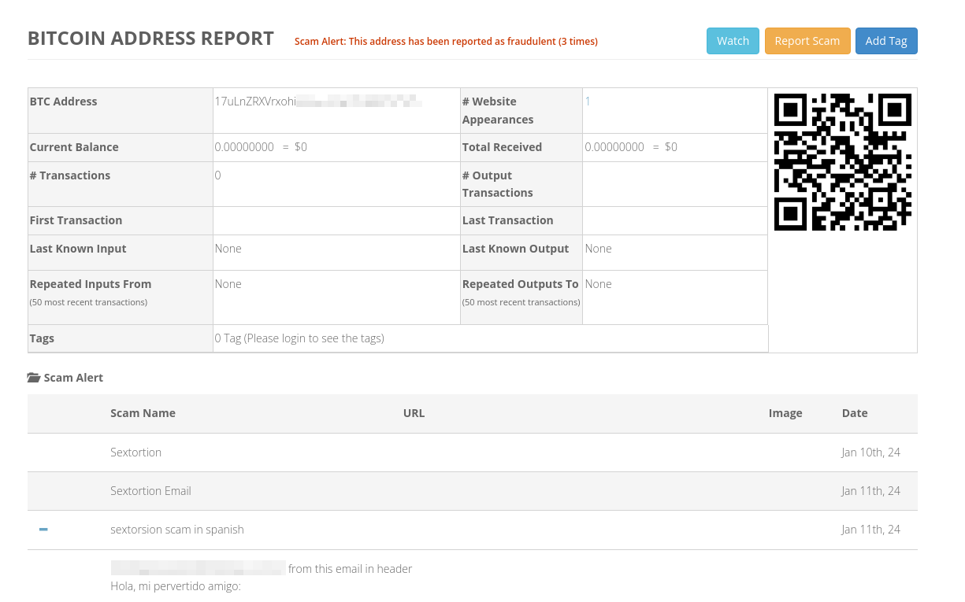Screen dimensions: 965x602
Task: Open the Website Appearances count link
Action: click(x=588, y=102)
